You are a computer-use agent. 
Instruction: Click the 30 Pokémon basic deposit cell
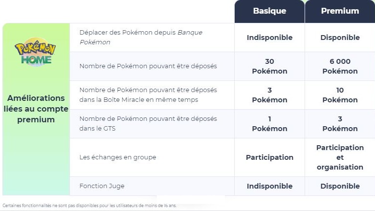[269, 66]
